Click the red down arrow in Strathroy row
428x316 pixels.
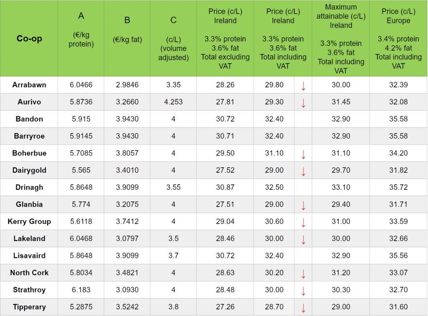[x=303, y=291]
